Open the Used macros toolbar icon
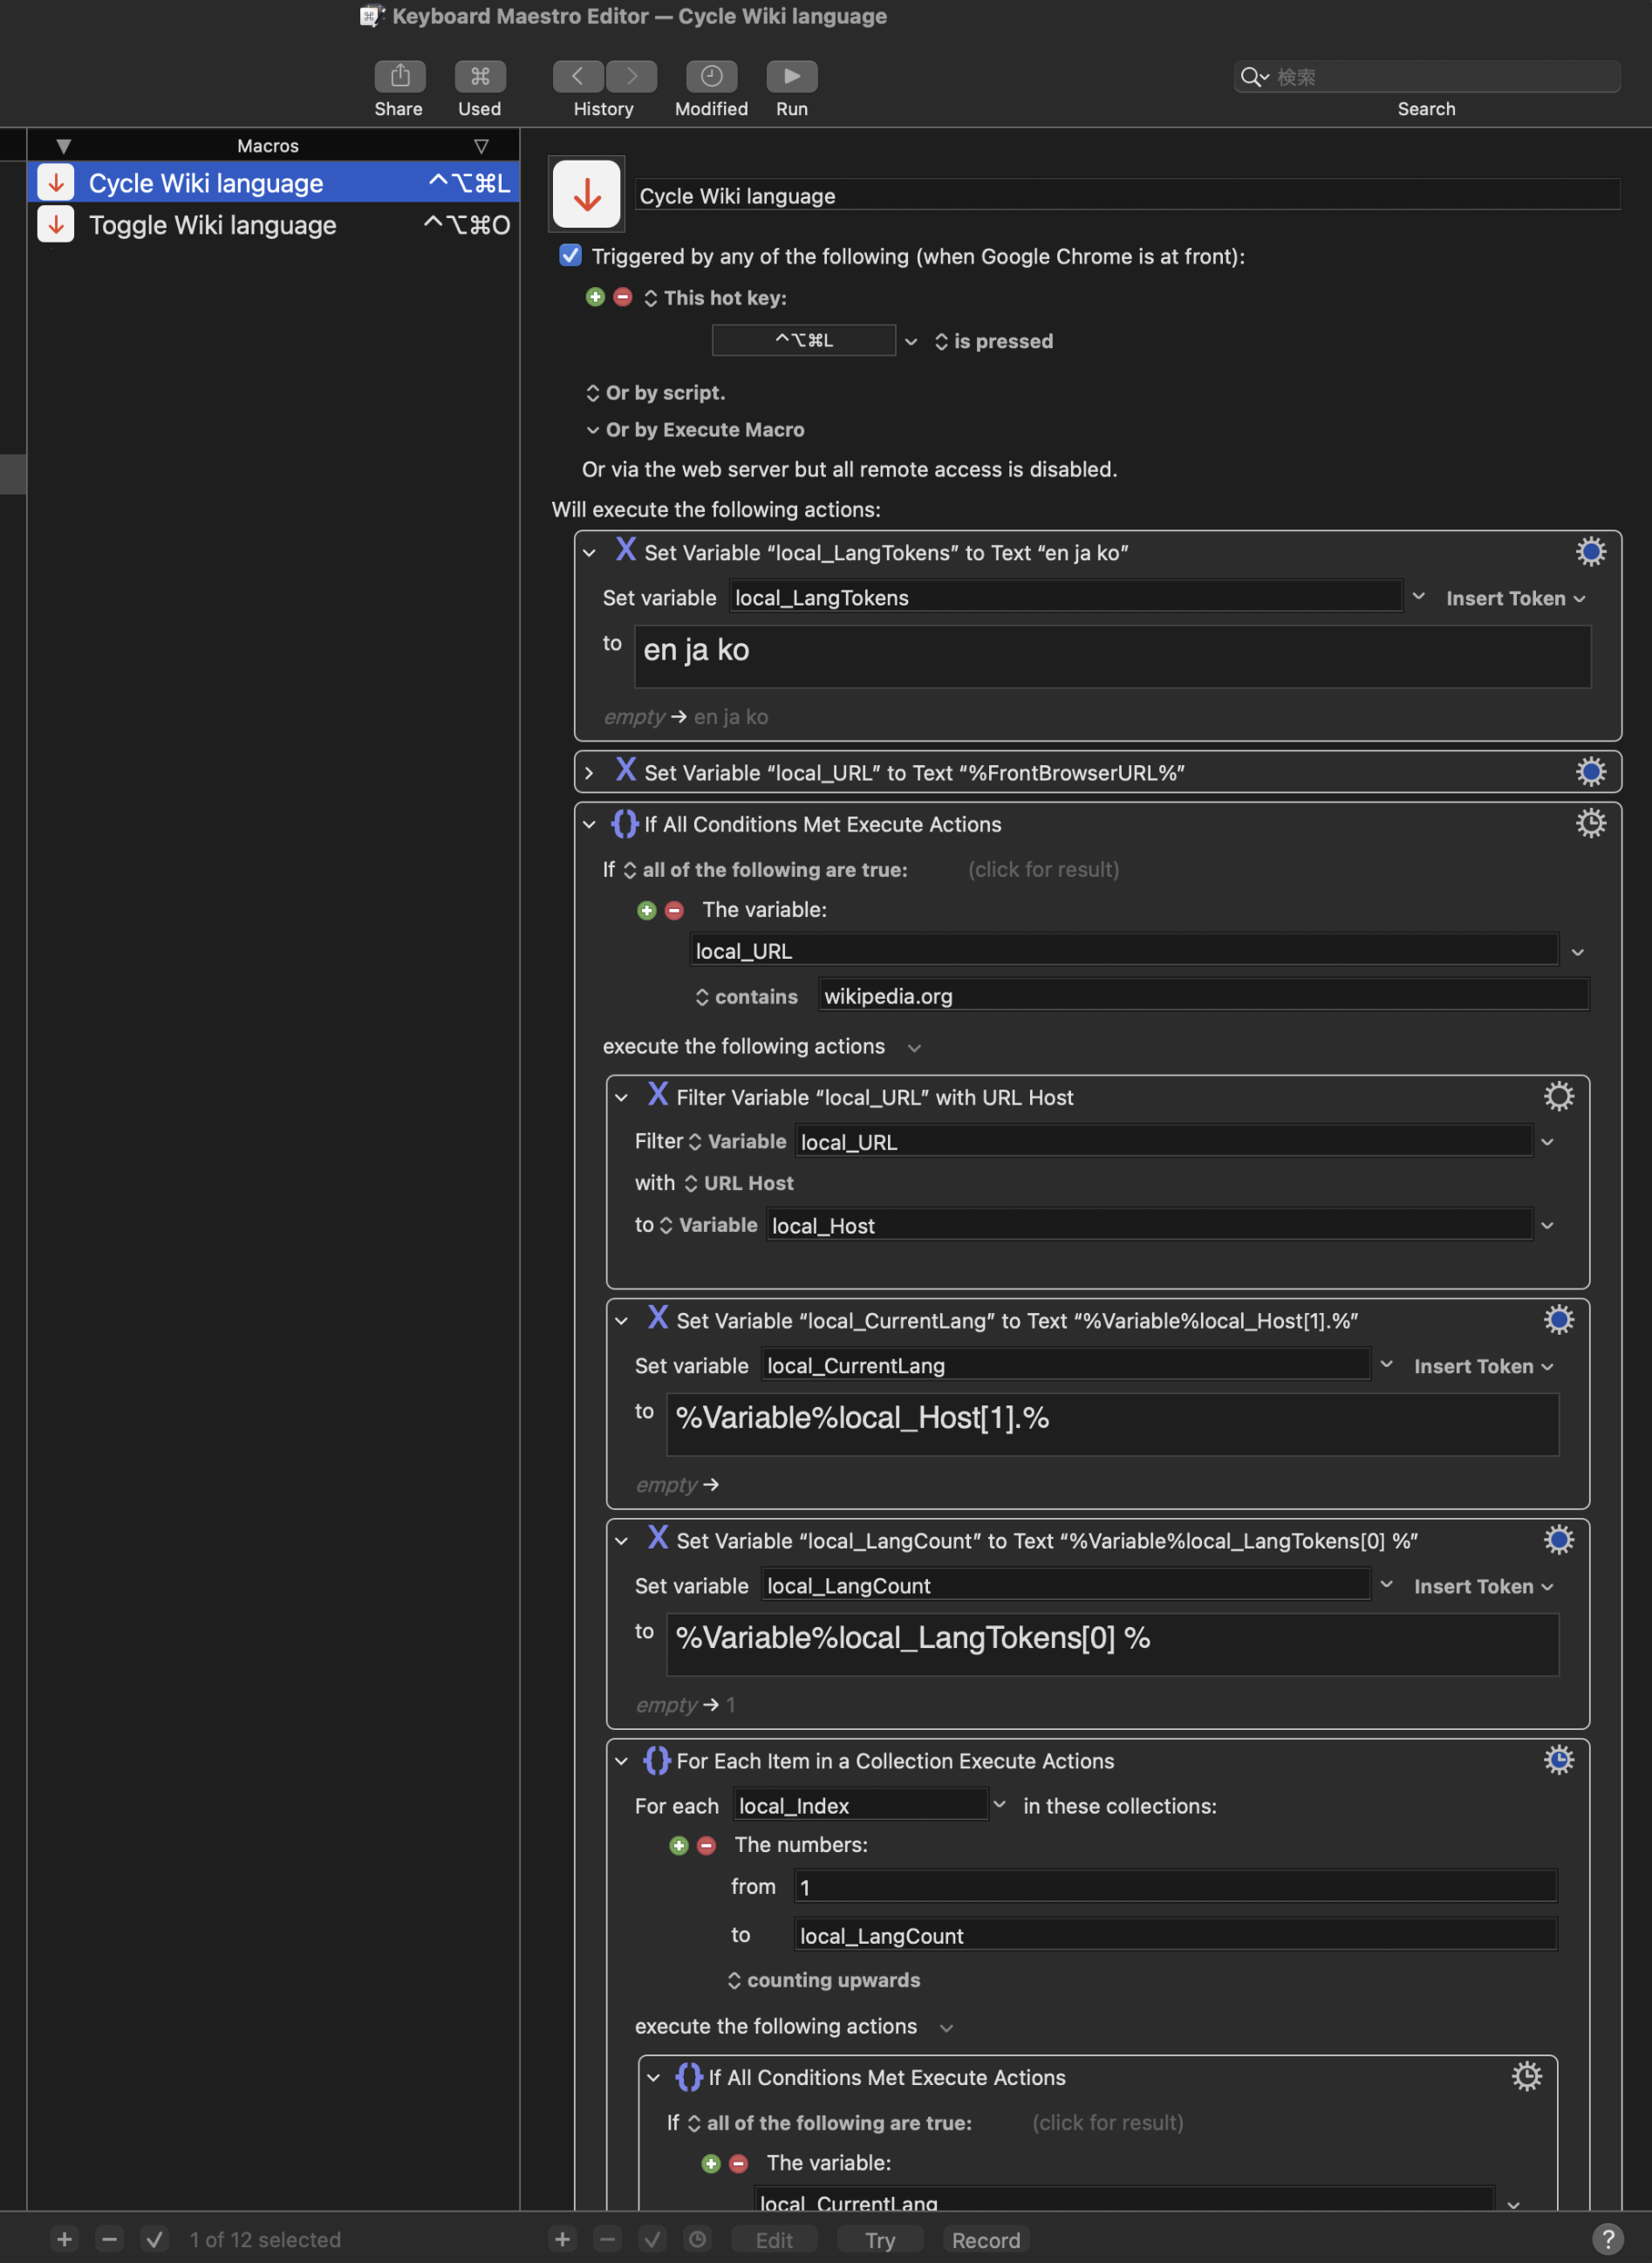The width and height of the screenshot is (1652, 2263). click(480, 77)
